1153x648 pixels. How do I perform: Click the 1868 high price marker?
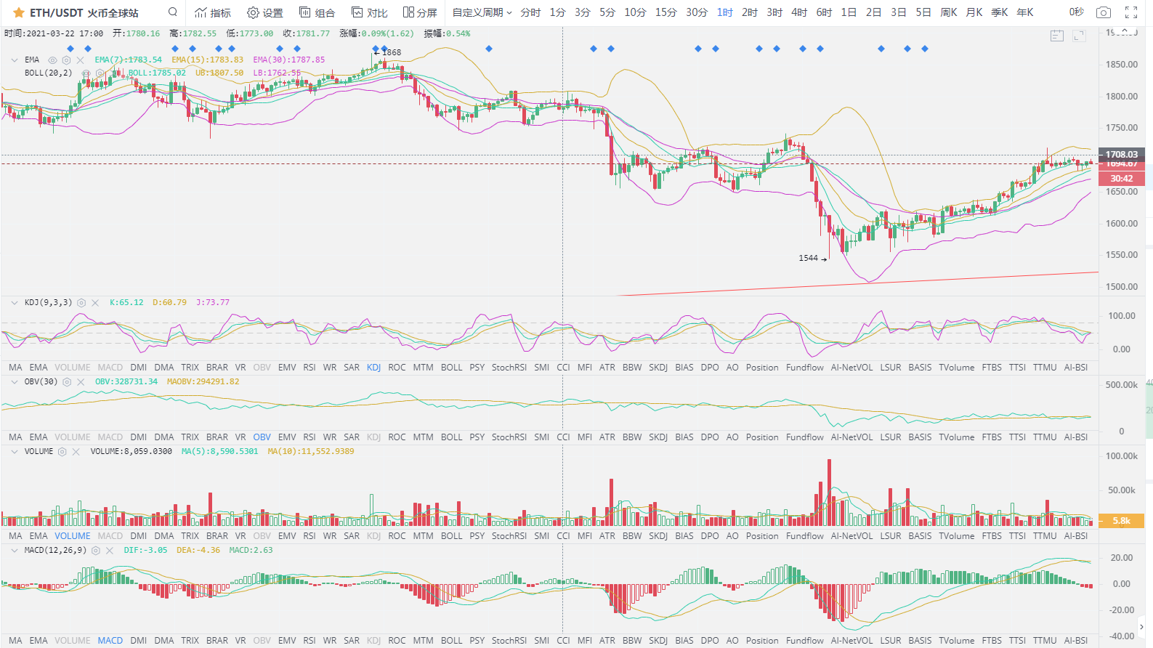[x=387, y=52]
